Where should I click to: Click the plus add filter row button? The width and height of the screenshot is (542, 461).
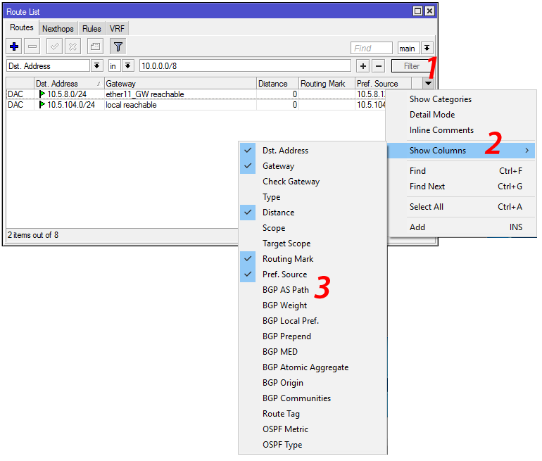(363, 65)
